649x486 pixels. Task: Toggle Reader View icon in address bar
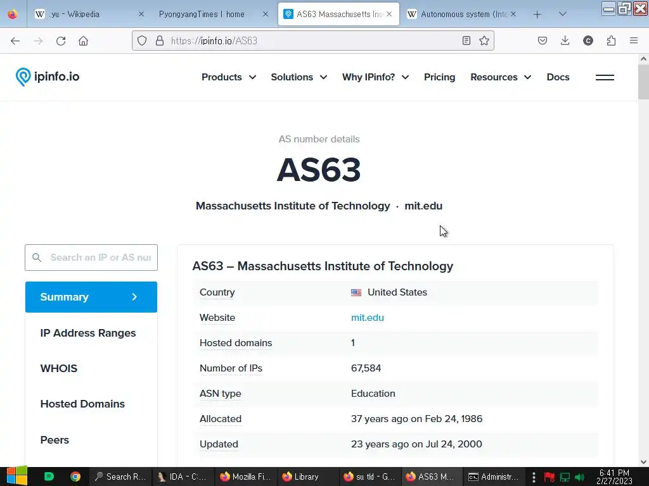point(466,40)
